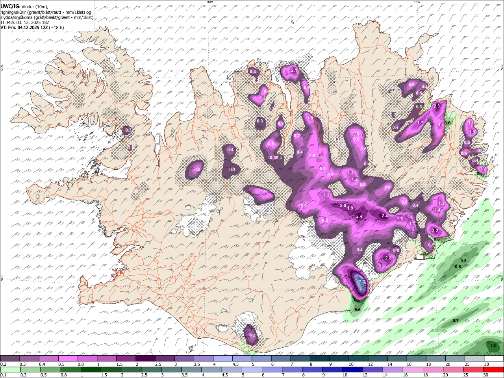Select the white 30 swatch in top legend row

(x=494, y=358)
